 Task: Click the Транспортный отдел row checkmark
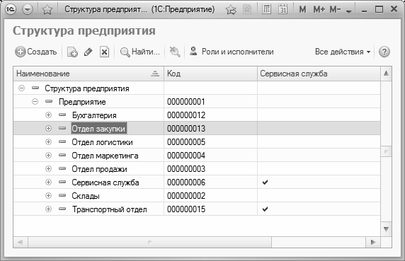click(265, 209)
